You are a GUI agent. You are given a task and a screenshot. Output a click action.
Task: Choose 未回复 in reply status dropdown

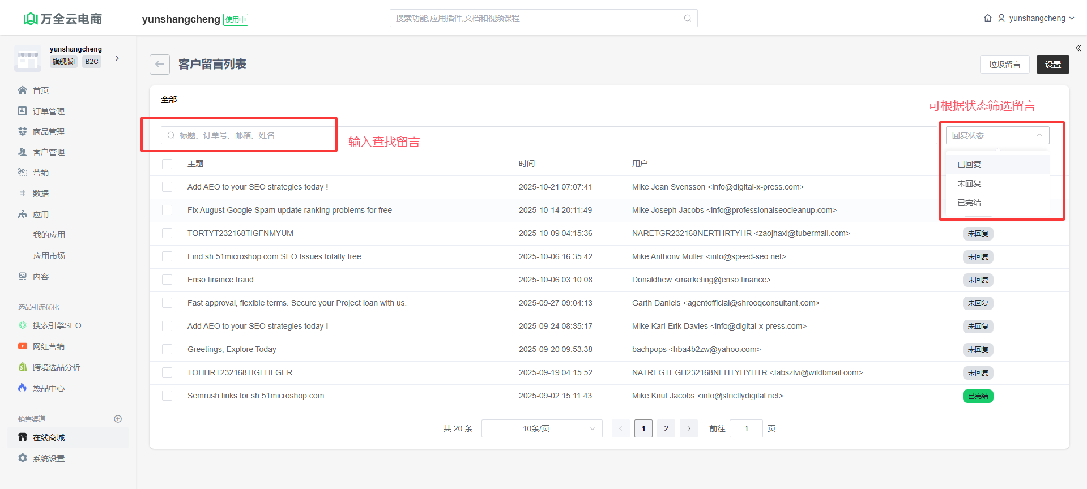click(x=969, y=183)
